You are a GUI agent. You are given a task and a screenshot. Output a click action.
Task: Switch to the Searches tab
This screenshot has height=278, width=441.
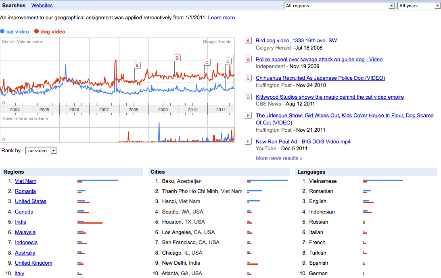coord(14,5)
